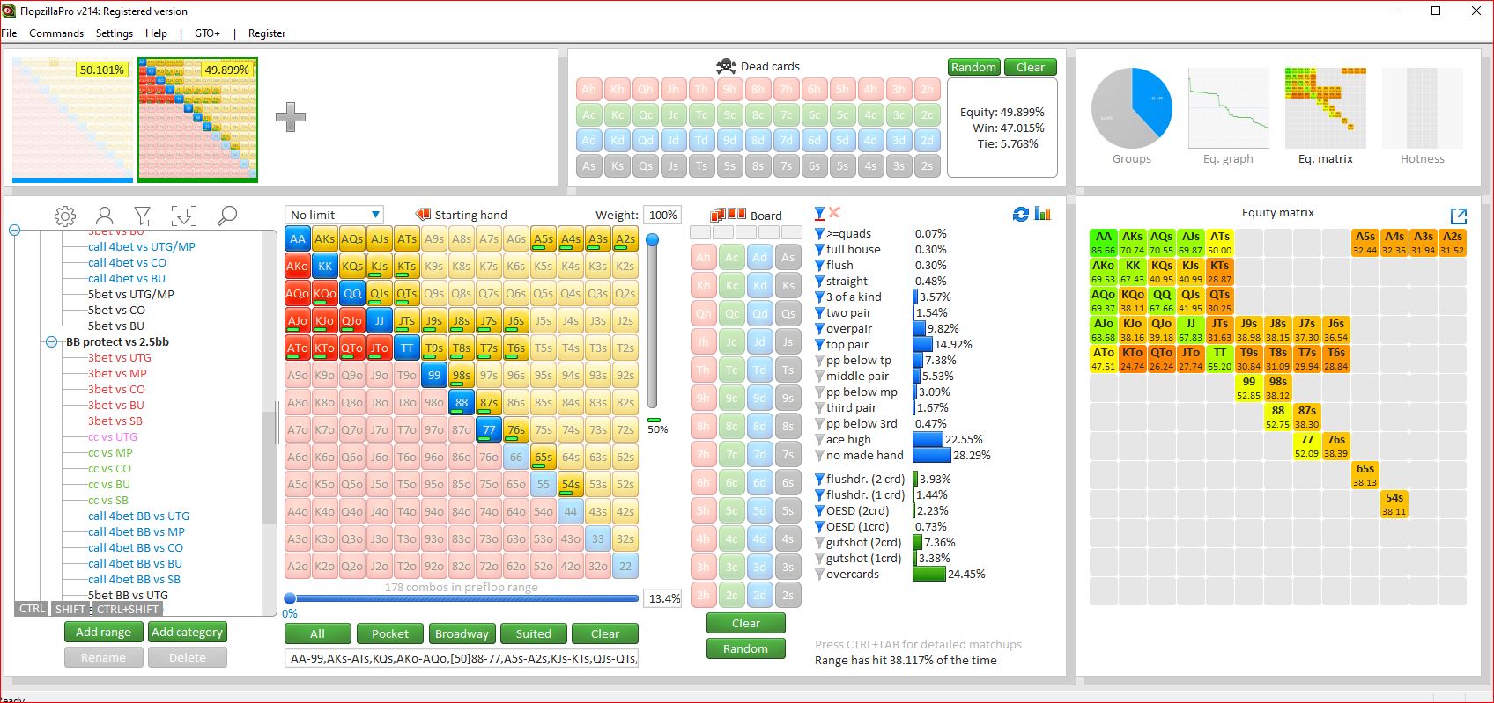Click the user profile icon above range tree
This screenshot has width=1494, height=703.
pyautogui.click(x=104, y=216)
